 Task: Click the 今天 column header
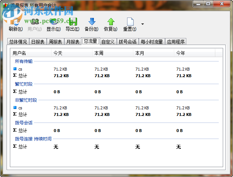point(72,53)
